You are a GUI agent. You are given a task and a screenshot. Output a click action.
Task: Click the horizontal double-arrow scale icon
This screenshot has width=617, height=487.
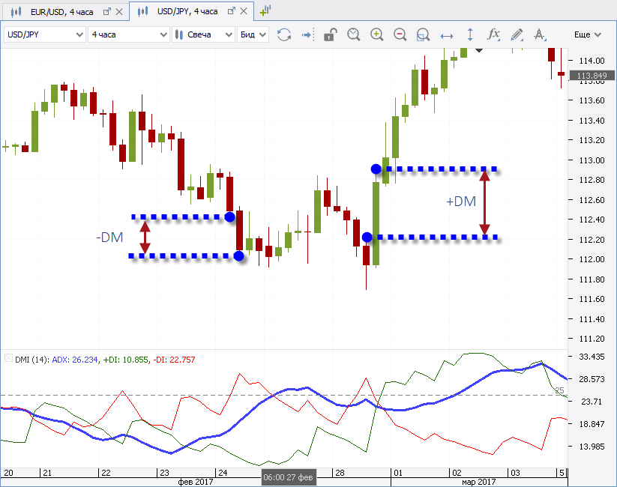[x=447, y=34]
